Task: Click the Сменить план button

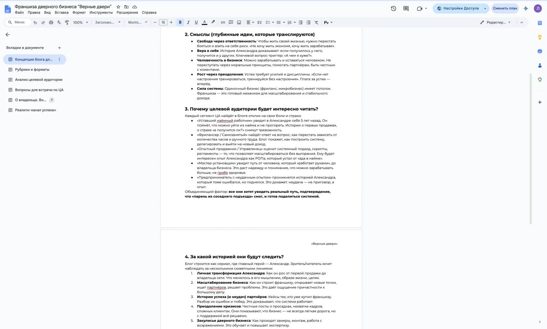Action: point(505,8)
